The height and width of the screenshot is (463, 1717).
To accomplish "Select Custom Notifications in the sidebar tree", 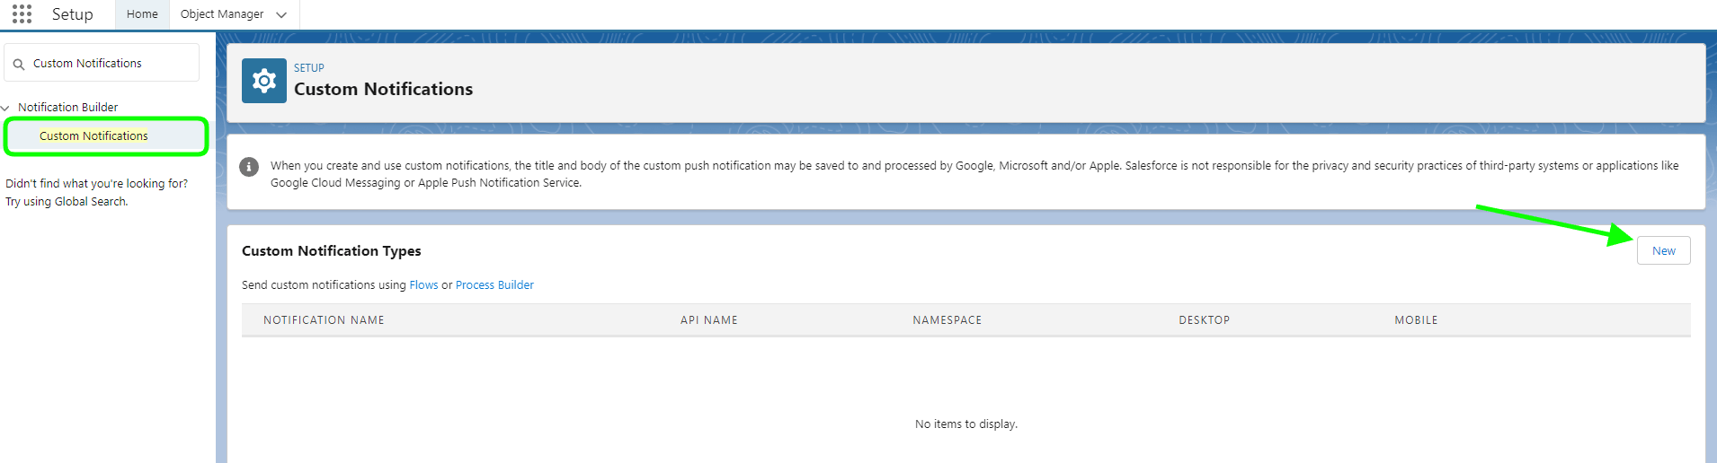I will click(93, 136).
